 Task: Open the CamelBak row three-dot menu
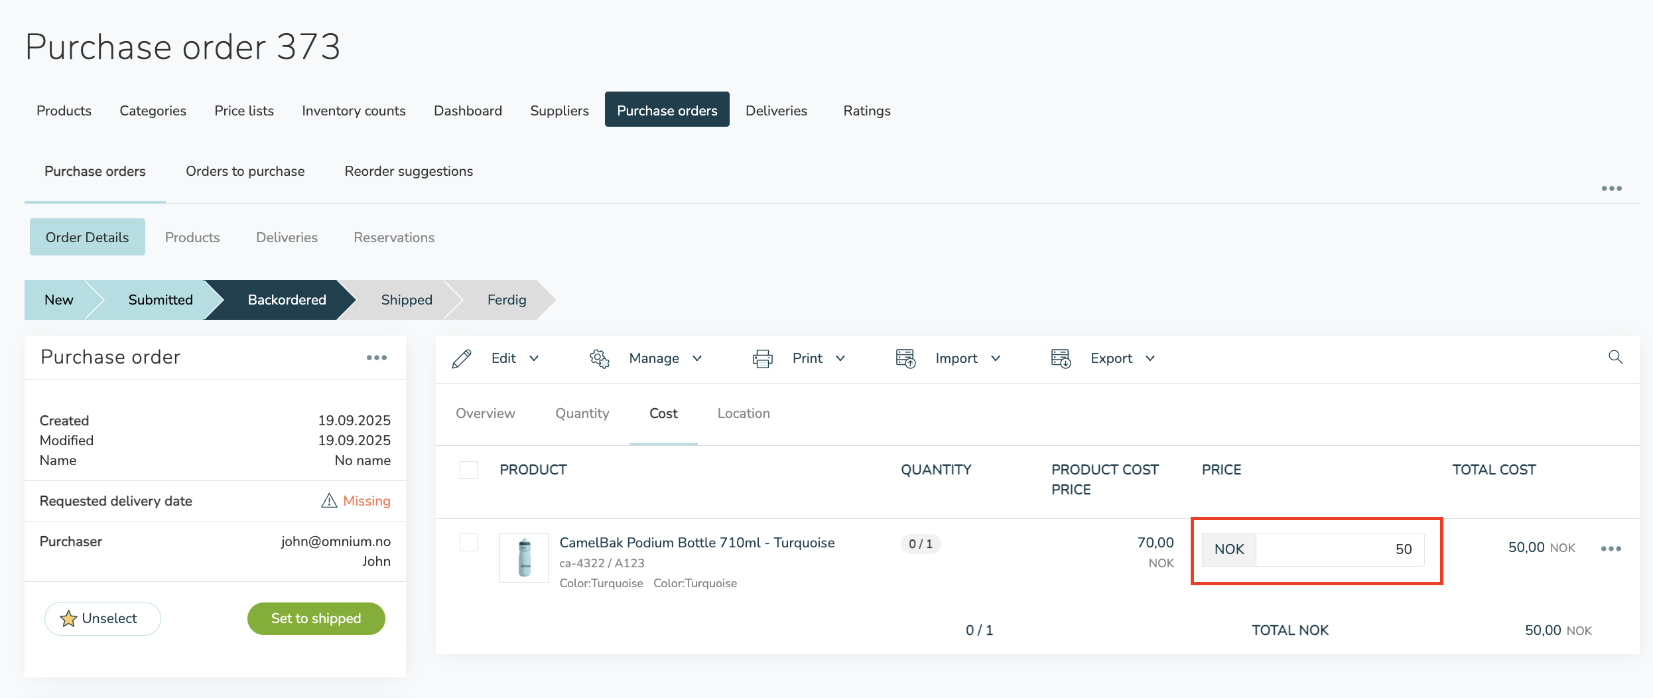click(x=1611, y=549)
